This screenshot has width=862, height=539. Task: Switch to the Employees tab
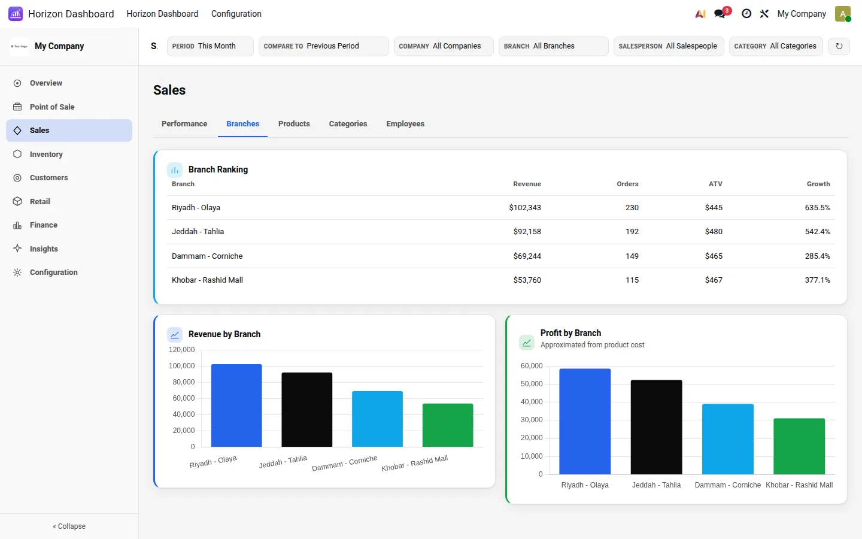(x=405, y=124)
